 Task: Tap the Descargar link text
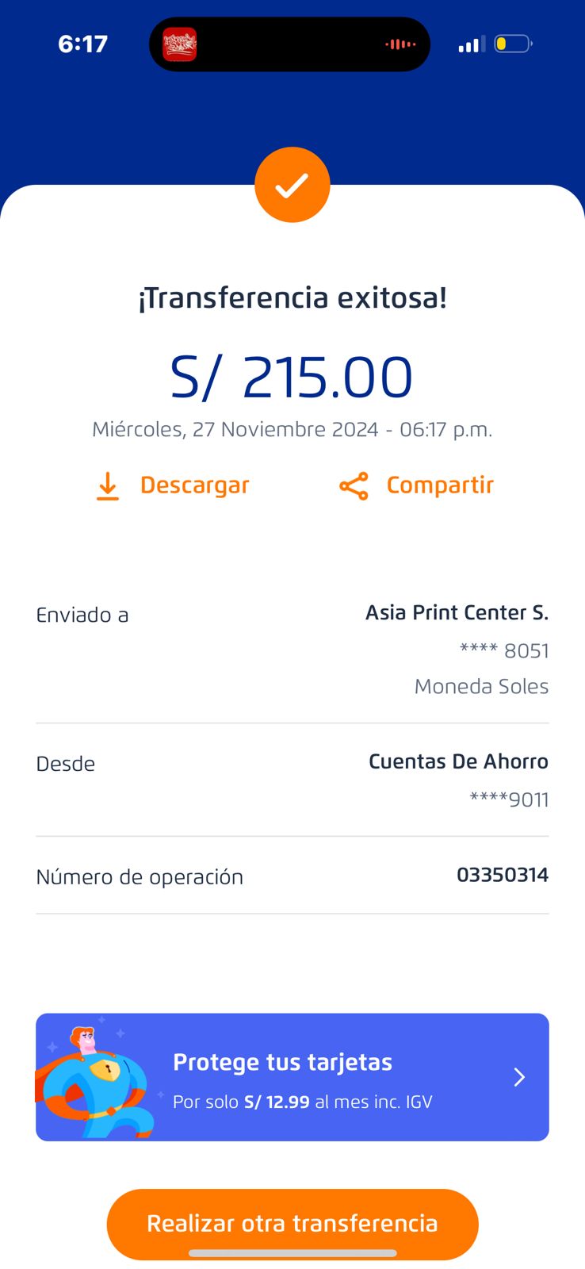tap(194, 485)
